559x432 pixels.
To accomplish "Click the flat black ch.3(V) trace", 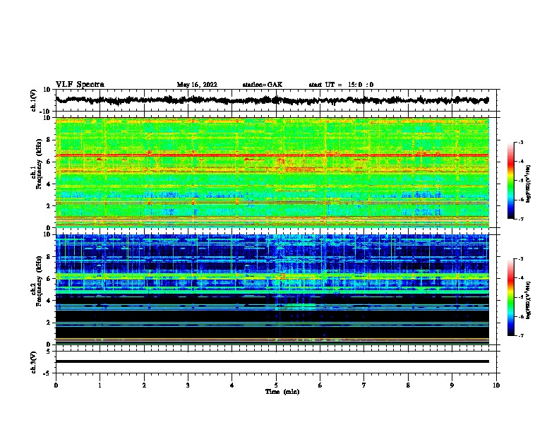I will tap(272, 361).
